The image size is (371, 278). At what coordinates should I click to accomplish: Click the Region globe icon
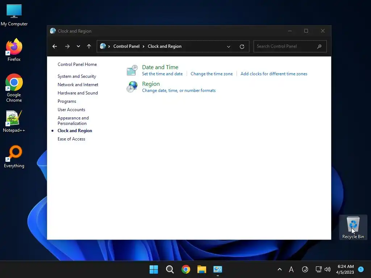[x=132, y=87]
